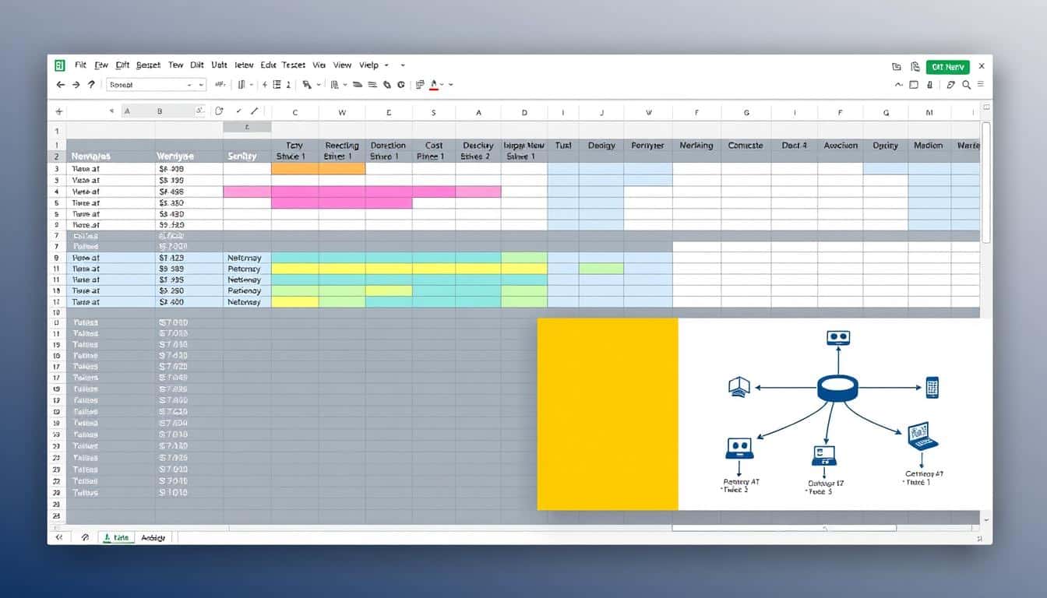Click the checkmark icon in the formula bar
The height and width of the screenshot is (598, 1047).
pos(238,111)
